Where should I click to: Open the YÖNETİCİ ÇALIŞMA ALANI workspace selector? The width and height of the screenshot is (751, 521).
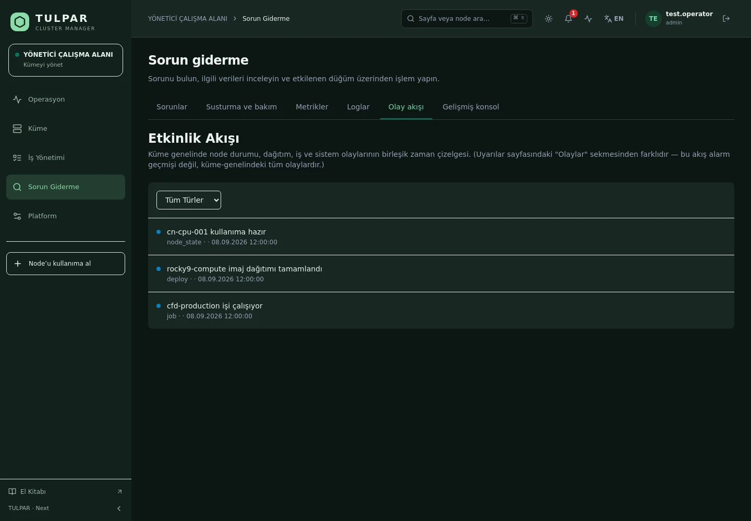tap(66, 60)
